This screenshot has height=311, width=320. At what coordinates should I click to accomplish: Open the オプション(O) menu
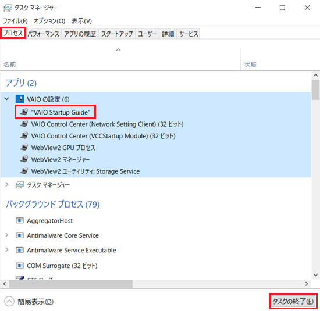(x=49, y=21)
